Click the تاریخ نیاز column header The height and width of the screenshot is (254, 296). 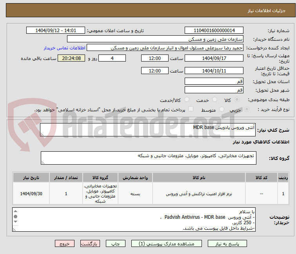click(31, 178)
